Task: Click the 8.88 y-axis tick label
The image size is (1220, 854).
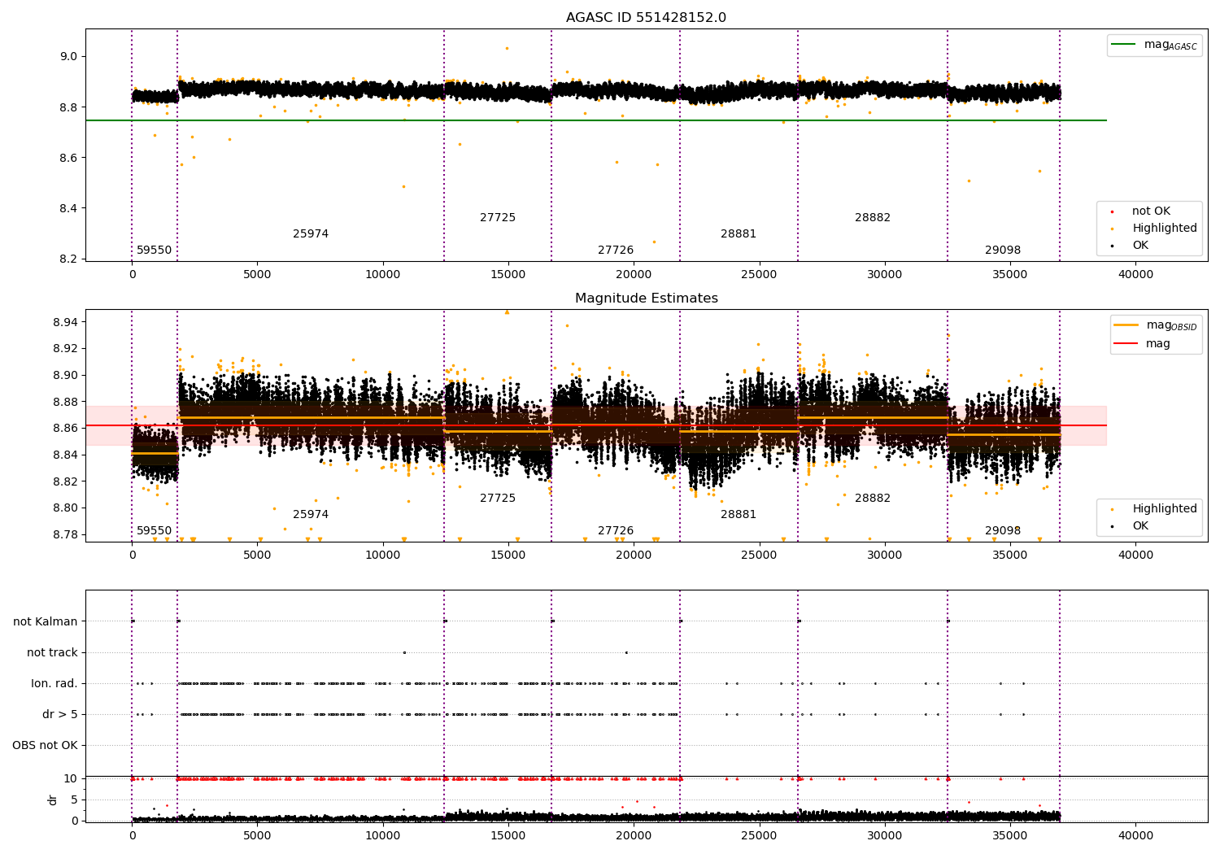Action: coord(65,402)
